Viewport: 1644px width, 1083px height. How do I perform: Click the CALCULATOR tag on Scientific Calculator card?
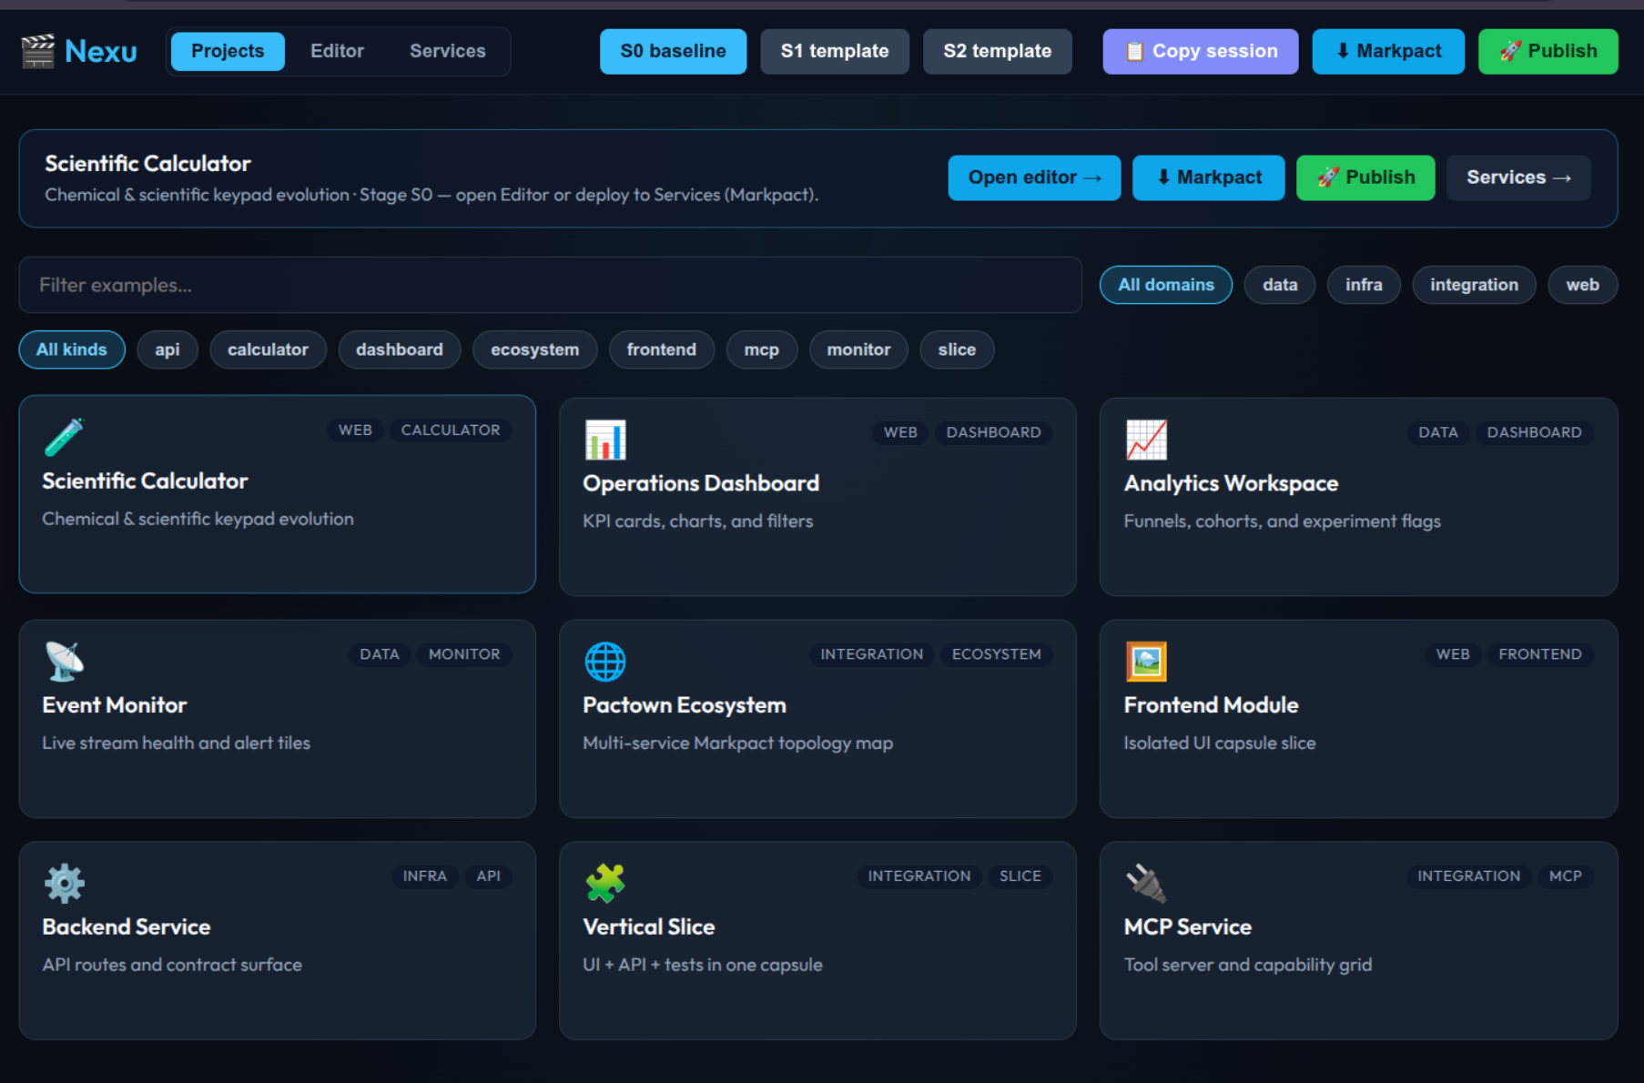tap(451, 430)
